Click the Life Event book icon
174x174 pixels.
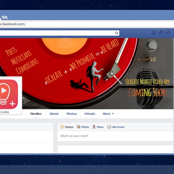pos(109,127)
